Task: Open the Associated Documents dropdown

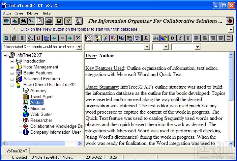Action: pos(79,47)
